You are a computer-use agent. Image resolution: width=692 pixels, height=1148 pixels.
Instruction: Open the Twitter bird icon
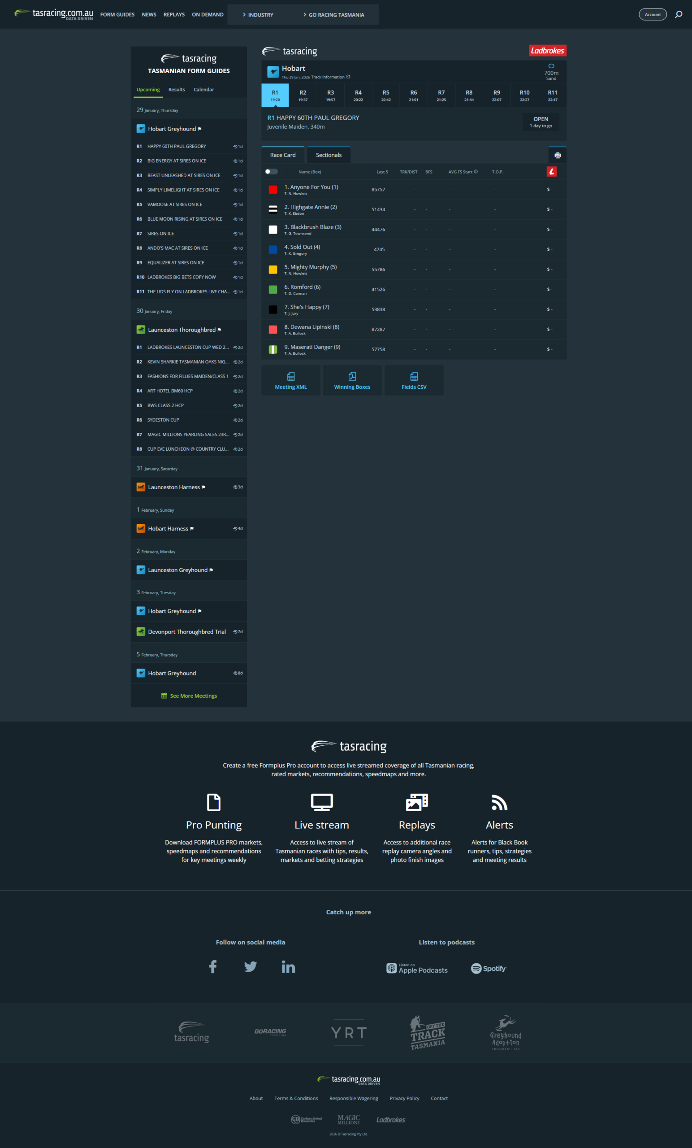[251, 967]
